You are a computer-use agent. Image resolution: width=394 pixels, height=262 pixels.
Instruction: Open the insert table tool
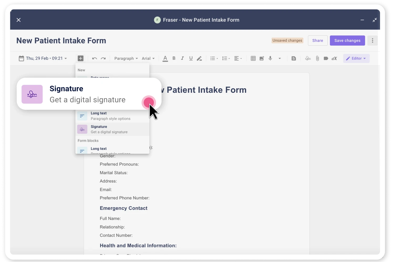coord(253,58)
